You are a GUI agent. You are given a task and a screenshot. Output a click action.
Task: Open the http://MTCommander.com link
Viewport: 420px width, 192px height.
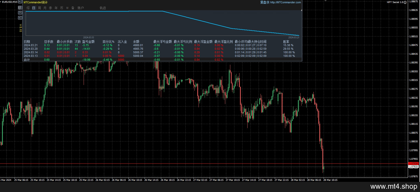click(x=286, y=2)
